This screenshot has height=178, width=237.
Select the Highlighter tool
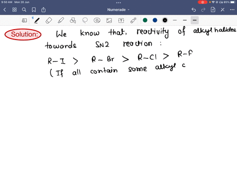(61, 20)
